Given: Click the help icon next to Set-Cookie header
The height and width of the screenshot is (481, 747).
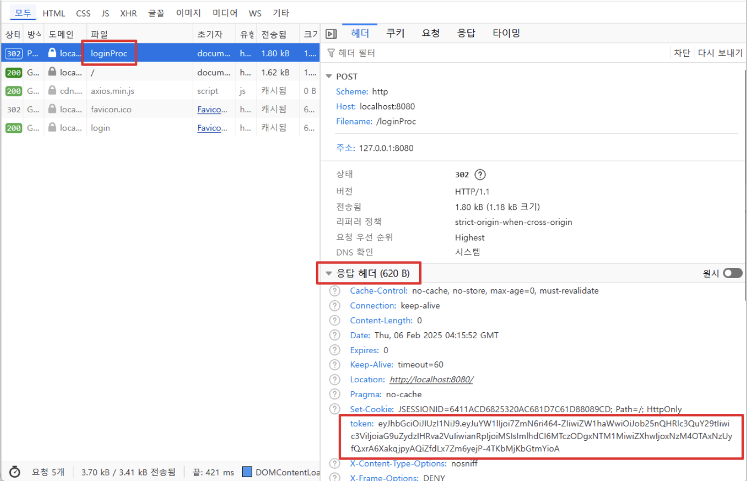Looking at the screenshot, I should tap(335, 409).
